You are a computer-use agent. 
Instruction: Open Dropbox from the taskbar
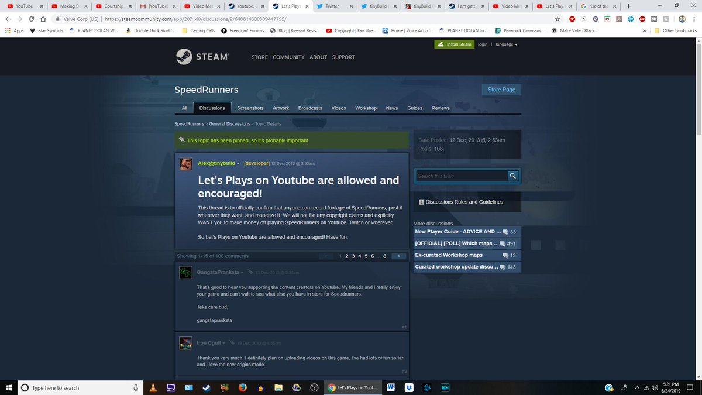pyautogui.click(x=409, y=387)
